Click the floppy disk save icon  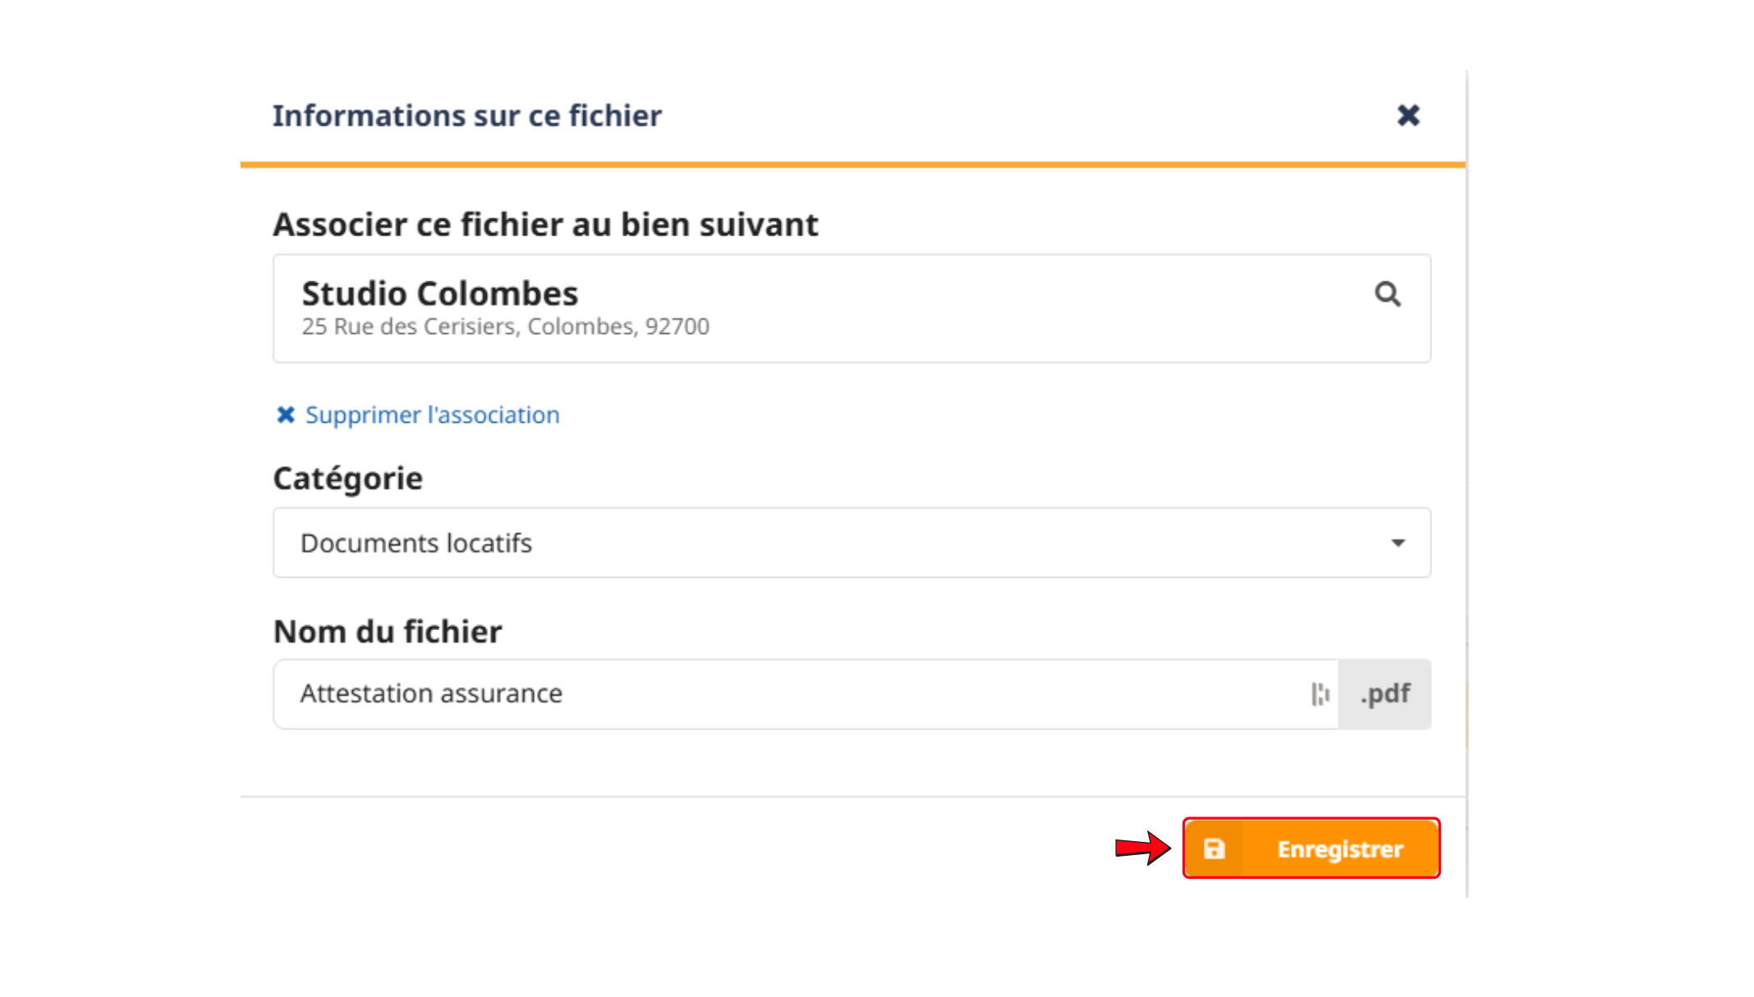(x=1214, y=848)
